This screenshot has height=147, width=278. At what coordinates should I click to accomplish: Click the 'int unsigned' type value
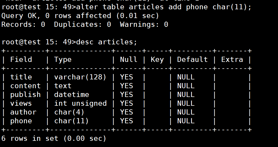80,103
